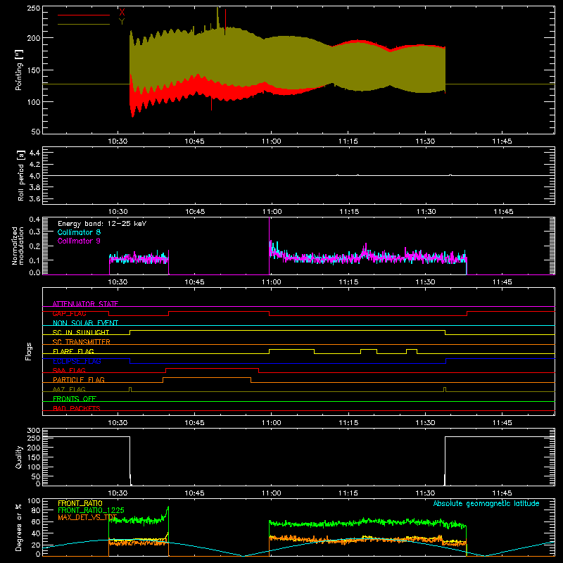
Task: Click the ATTENUATOR_STATE flag label
Action: click(85, 304)
